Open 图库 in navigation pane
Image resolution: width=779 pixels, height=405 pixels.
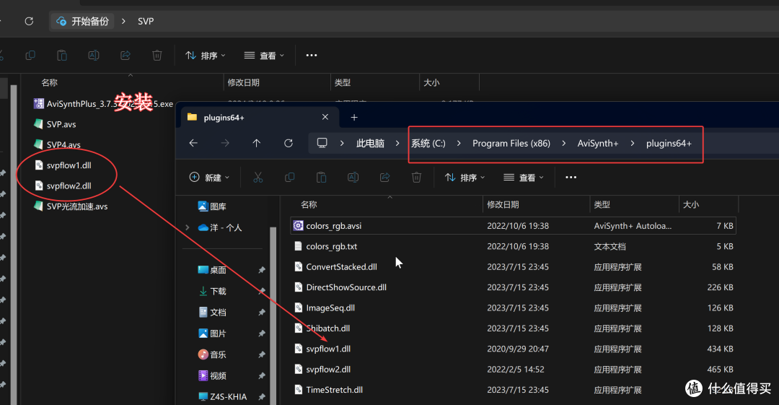[x=212, y=206]
